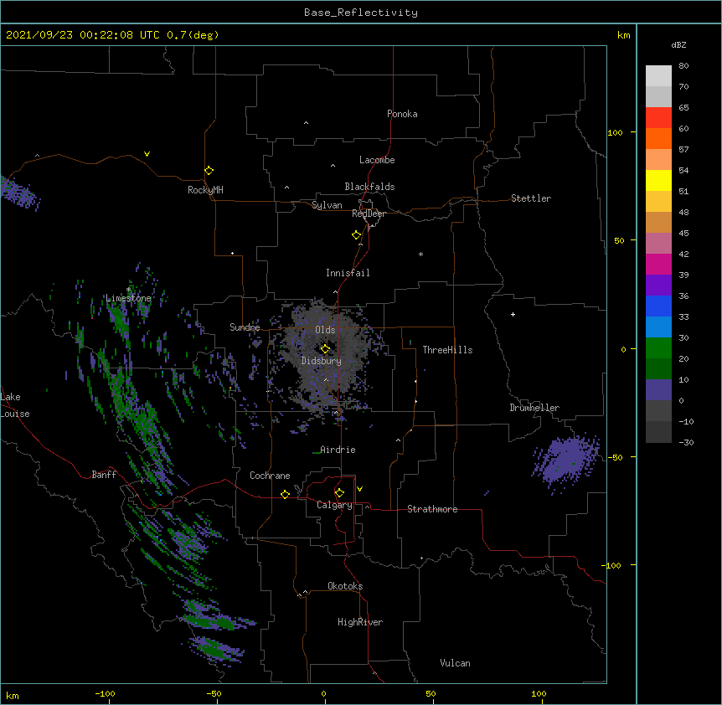This screenshot has width=722, height=705.
Task: Click the white plus marker north of Drumheller
Action: pos(513,314)
